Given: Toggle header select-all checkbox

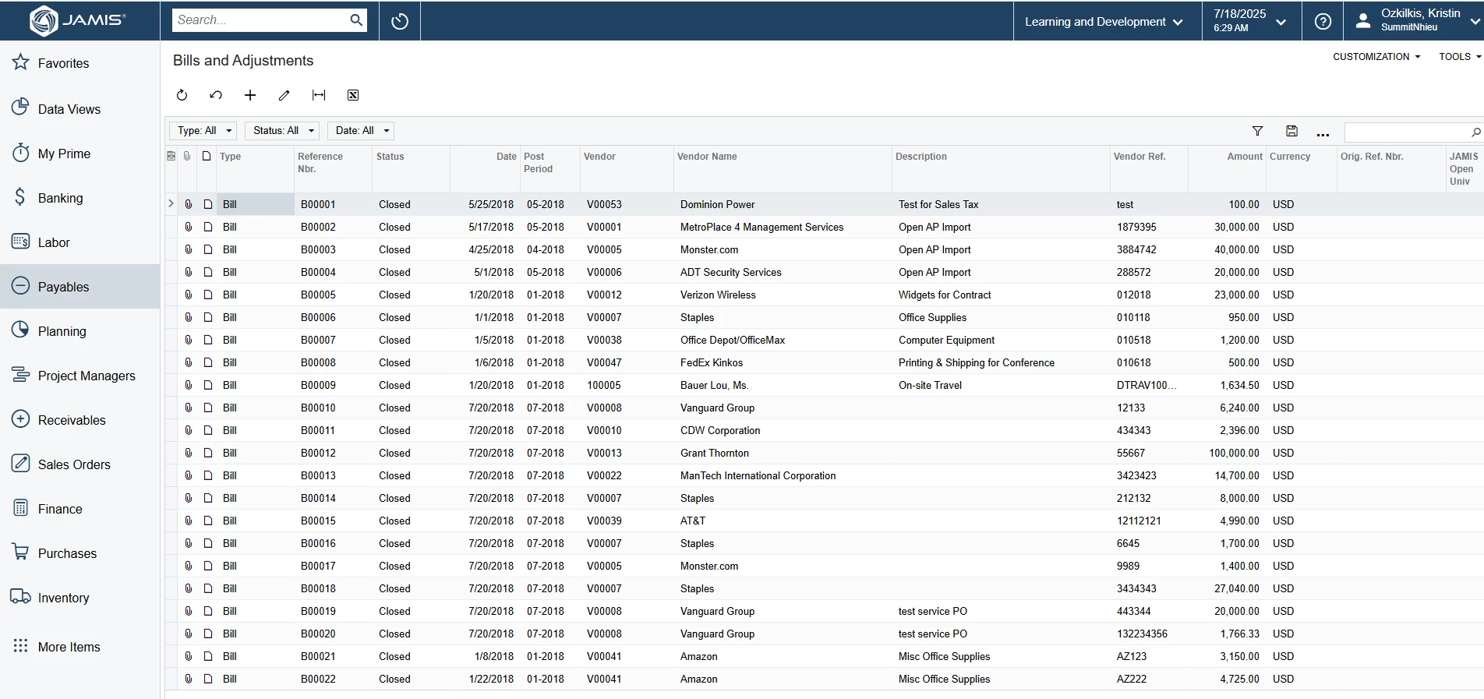Looking at the screenshot, I should click(207, 156).
